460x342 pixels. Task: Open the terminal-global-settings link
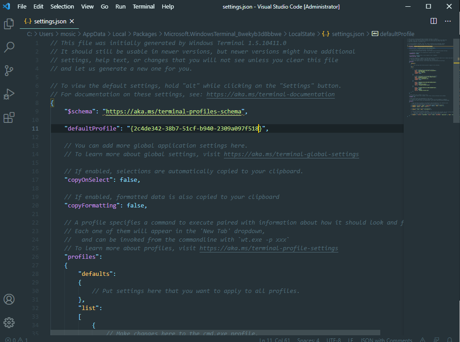point(291,154)
